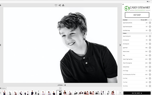Add 7x5 Print to cart

click(150, 82)
